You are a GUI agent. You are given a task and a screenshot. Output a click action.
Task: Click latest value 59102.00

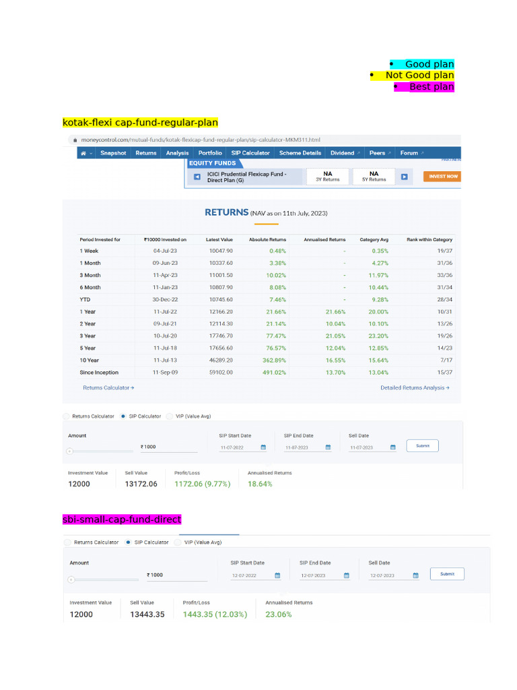pos(221,372)
